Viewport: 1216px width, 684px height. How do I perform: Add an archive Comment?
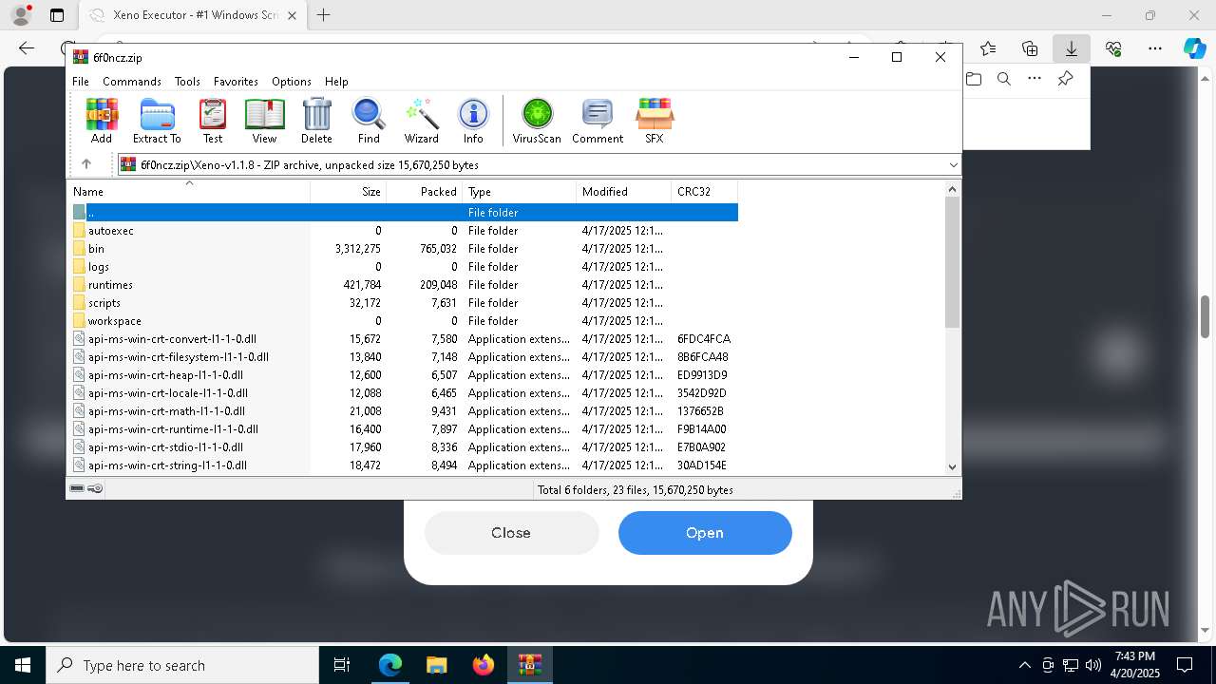pos(598,121)
